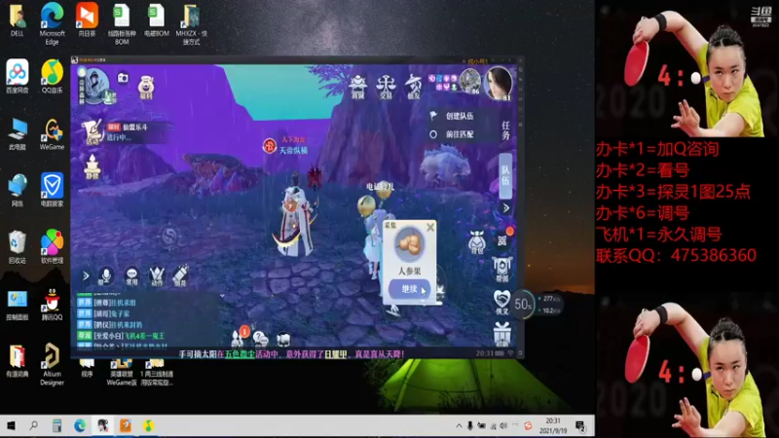Open the 控制面板 control panel icon

18,304
